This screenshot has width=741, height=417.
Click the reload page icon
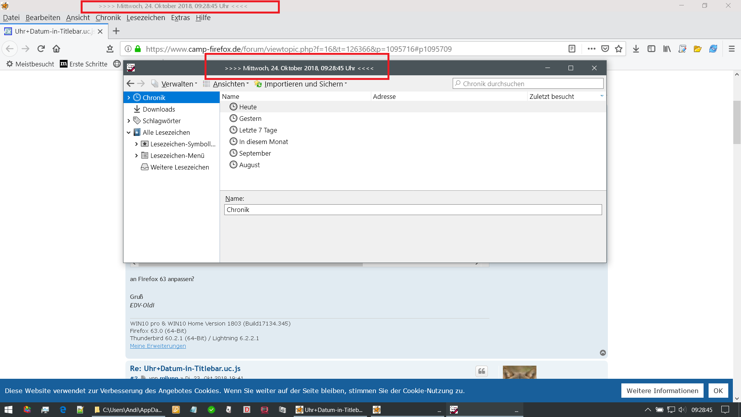tap(41, 49)
